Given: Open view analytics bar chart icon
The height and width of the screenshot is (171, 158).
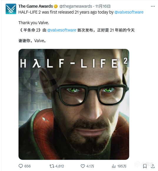Looking at the screenshot, I should coord(114,166).
